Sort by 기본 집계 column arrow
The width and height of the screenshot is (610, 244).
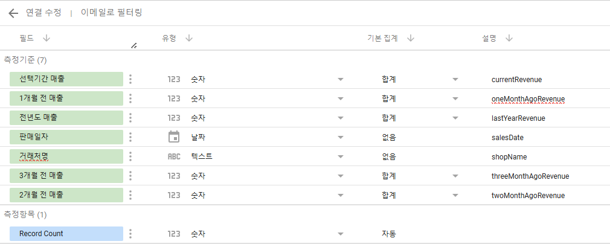tap(411, 38)
